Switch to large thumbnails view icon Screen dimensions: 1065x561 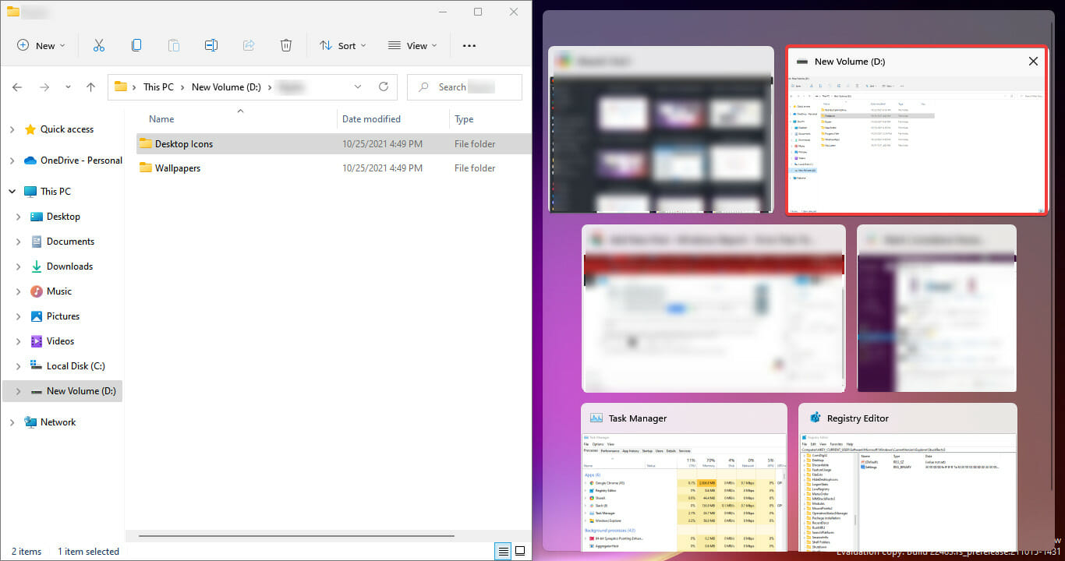[520, 552]
